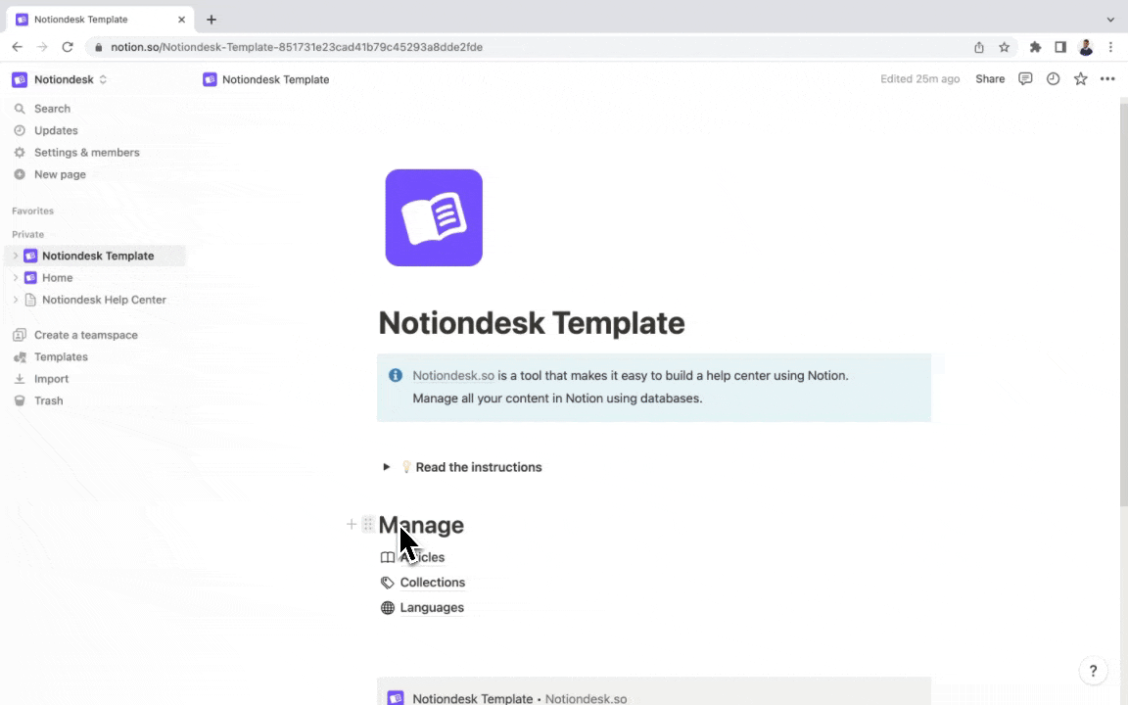Screen dimensions: 1128x705
Task: Click the Manage heading
Action: pos(422,525)
